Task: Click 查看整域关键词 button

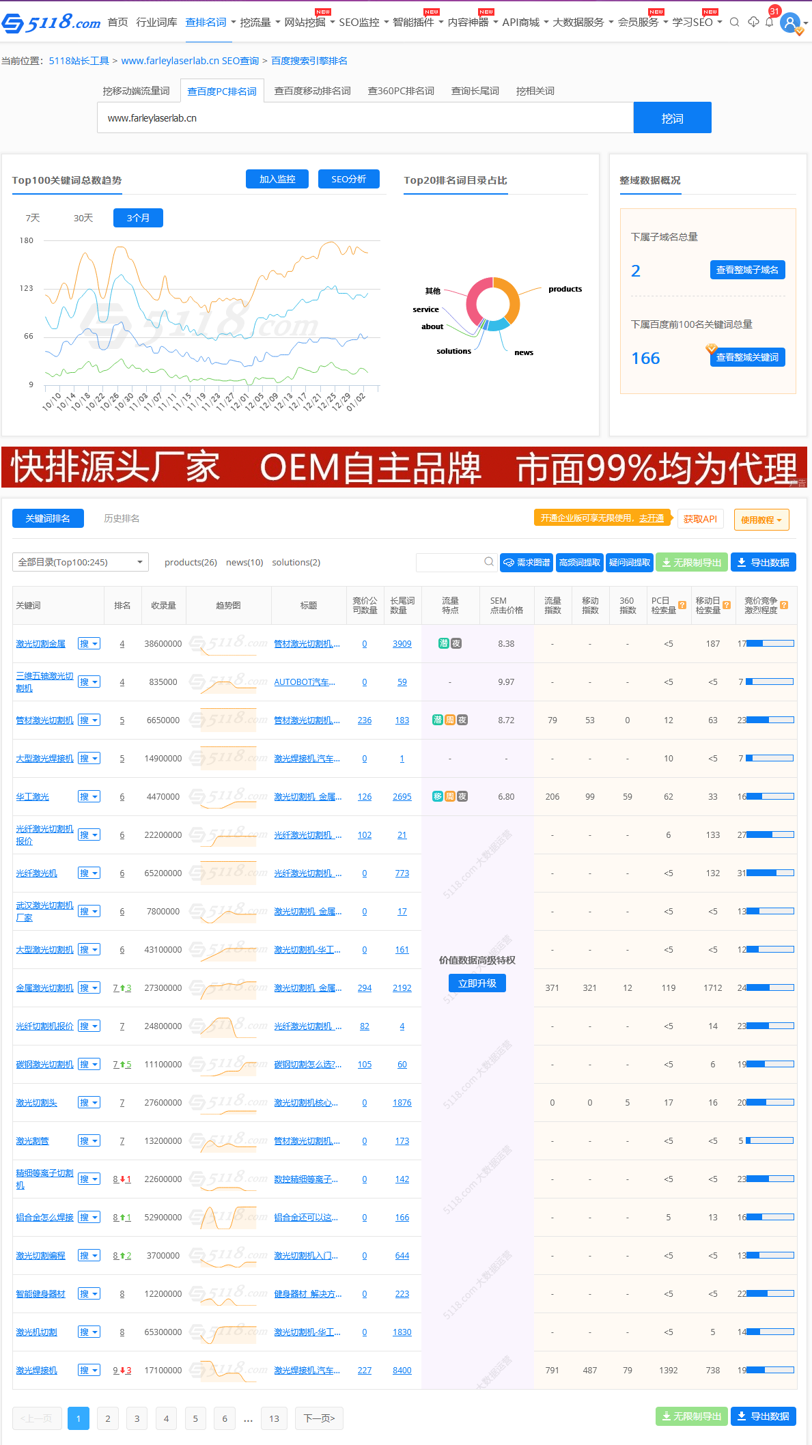Action: coord(747,357)
